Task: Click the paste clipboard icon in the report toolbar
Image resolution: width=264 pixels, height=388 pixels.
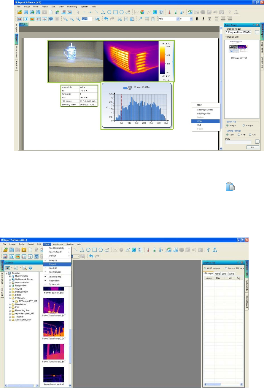Action: [x=132, y=19]
